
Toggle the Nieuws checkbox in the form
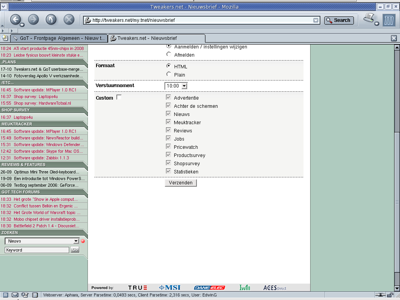[168, 114]
